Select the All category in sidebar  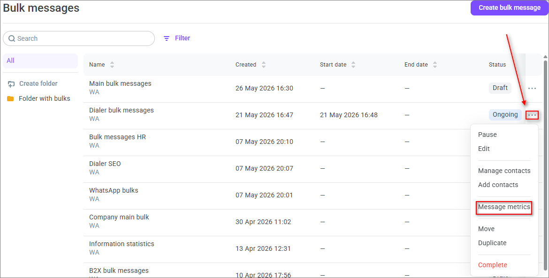coord(40,61)
